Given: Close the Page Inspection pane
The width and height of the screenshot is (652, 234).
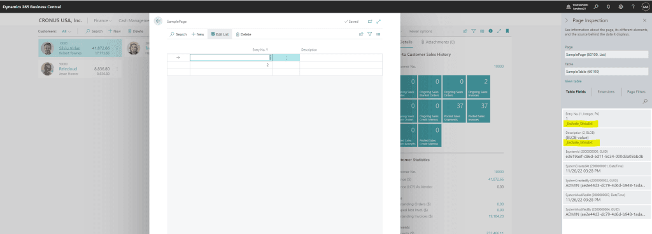Looking at the screenshot, I should point(644,20).
